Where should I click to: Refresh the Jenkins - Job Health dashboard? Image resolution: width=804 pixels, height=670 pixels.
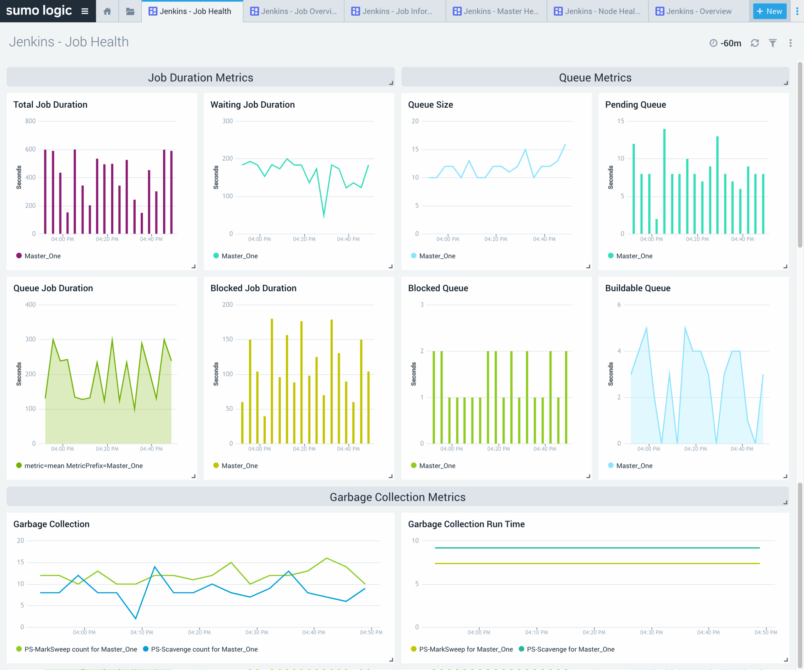click(755, 43)
